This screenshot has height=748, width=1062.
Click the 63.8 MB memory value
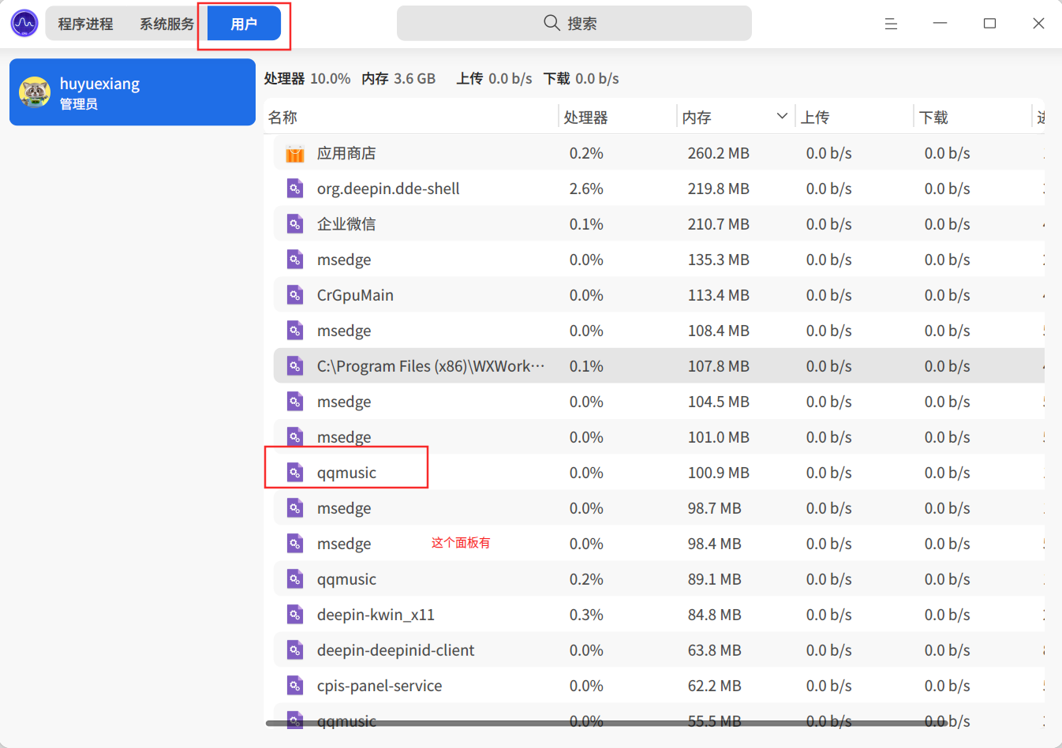pos(714,650)
